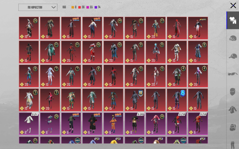Select the S29 red and black outfit
The width and height of the screenshot is (239, 149).
pos(177,124)
